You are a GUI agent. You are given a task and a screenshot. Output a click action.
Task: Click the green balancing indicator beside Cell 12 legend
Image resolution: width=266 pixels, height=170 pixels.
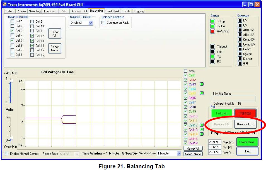[x=202, y=125]
